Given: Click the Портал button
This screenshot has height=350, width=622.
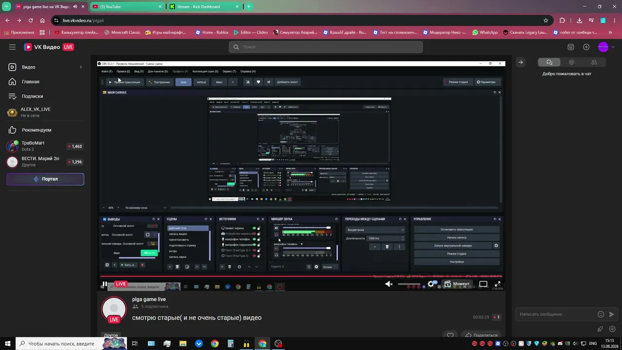Looking at the screenshot, I should (45, 179).
